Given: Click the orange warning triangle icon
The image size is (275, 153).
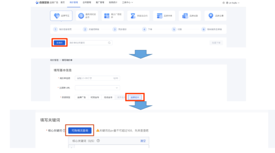Looking at the screenshot, I should tap(98, 130).
